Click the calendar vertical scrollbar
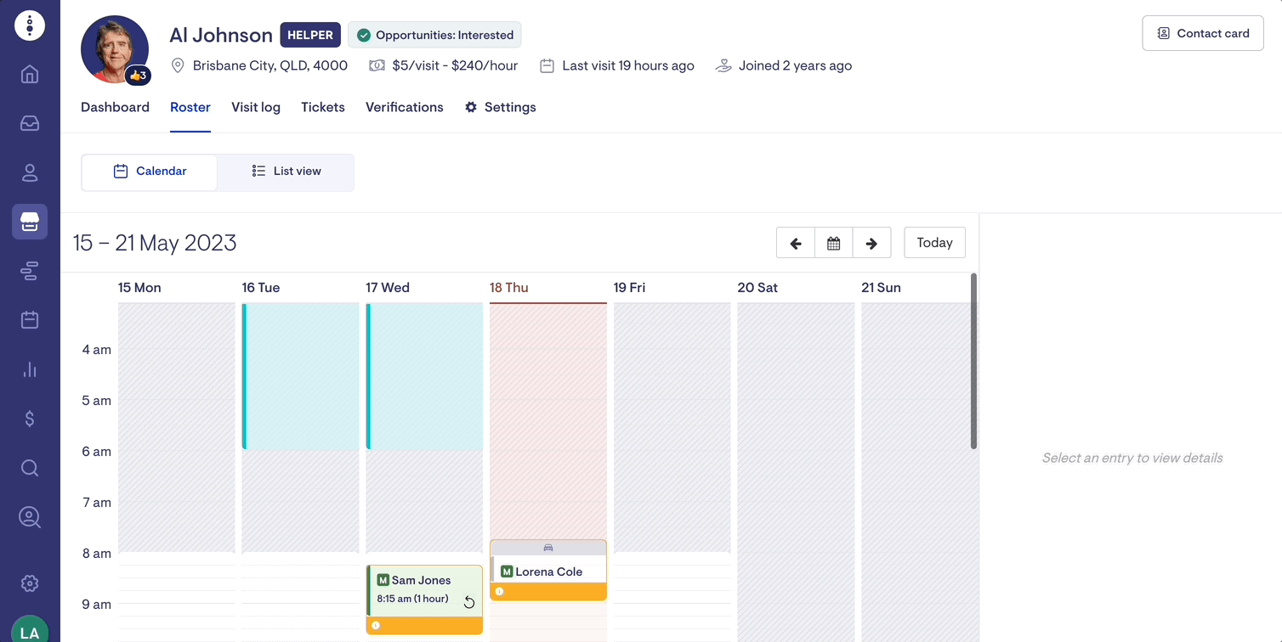Viewport: 1282px width, 642px height. 973,361
